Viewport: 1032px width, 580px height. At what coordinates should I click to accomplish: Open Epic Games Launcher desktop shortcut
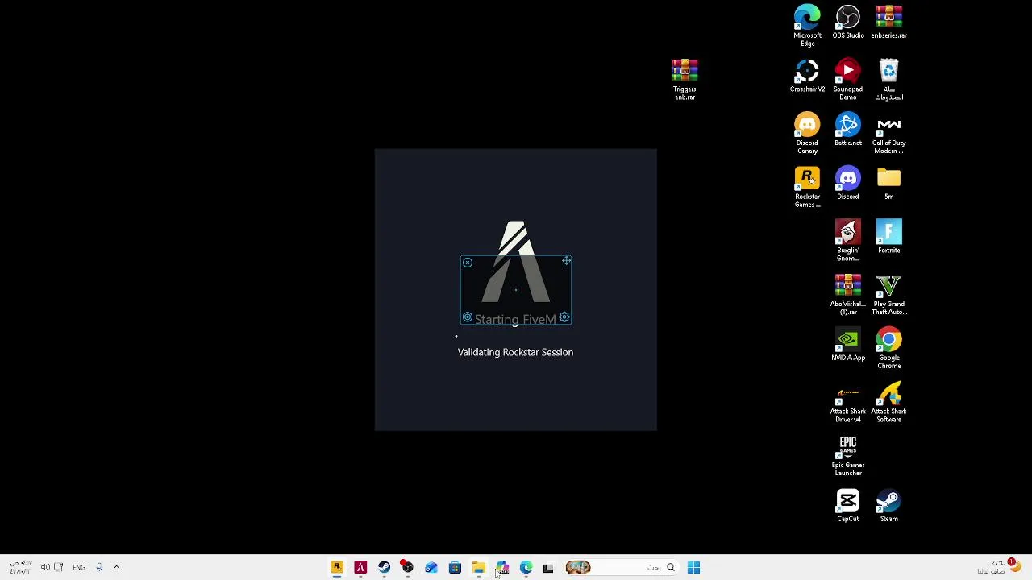[848, 455]
